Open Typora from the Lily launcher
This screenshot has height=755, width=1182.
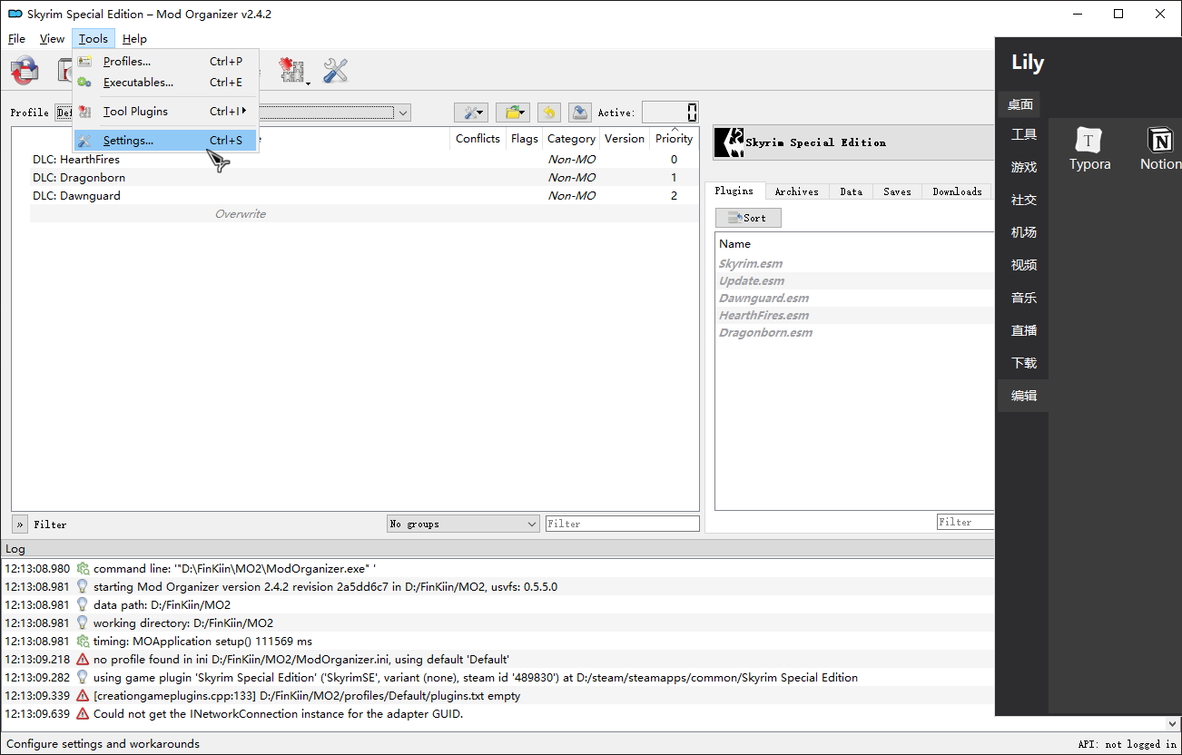pyautogui.click(x=1089, y=149)
